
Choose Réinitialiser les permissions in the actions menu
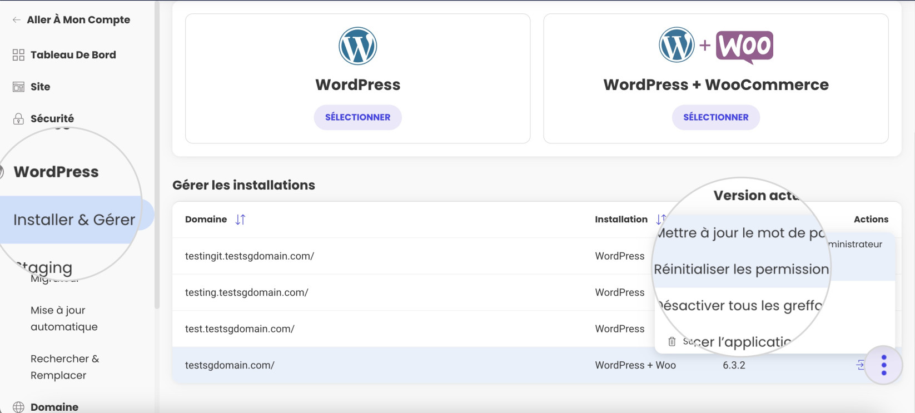[x=742, y=269]
